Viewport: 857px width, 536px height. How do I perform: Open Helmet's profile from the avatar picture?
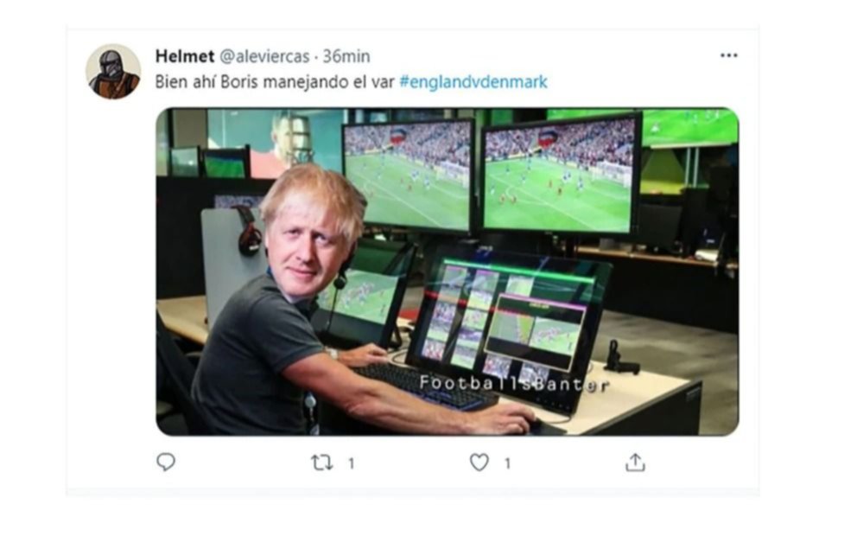(x=113, y=72)
